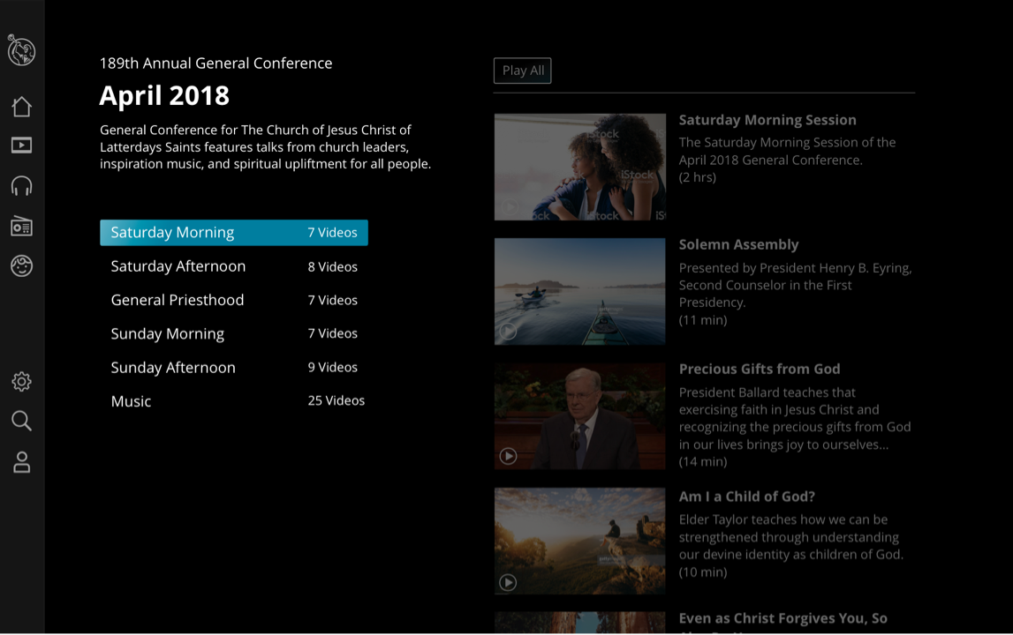The width and height of the screenshot is (1013, 635).
Task: Play Am I a Child of God via its play icon
Action: click(508, 582)
